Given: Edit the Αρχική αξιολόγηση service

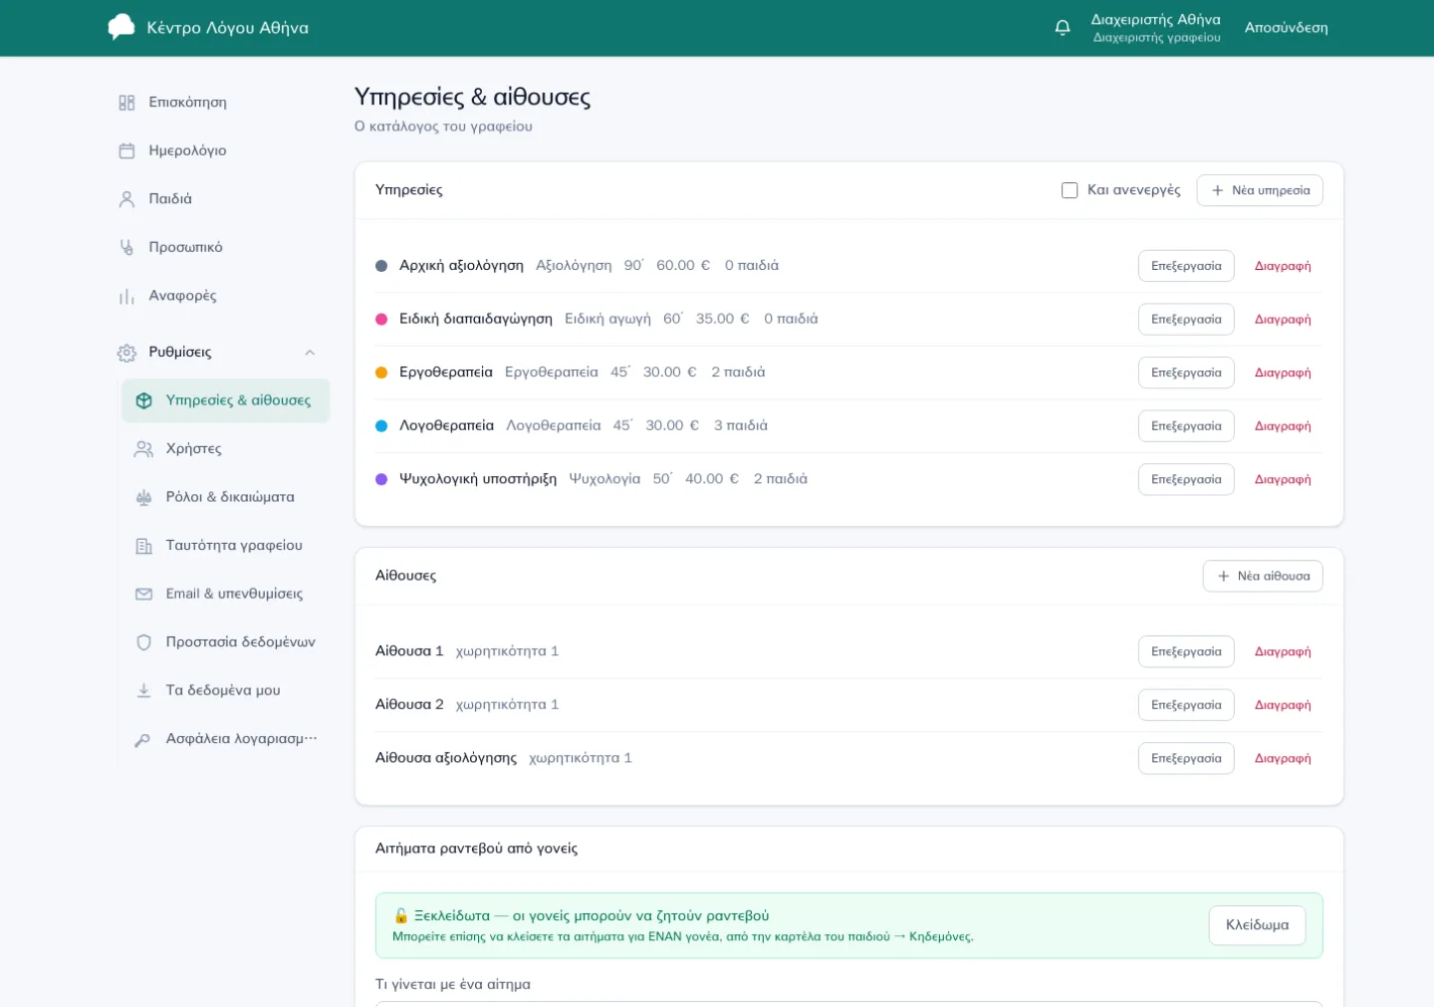Looking at the screenshot, I should coord(1186,266).
